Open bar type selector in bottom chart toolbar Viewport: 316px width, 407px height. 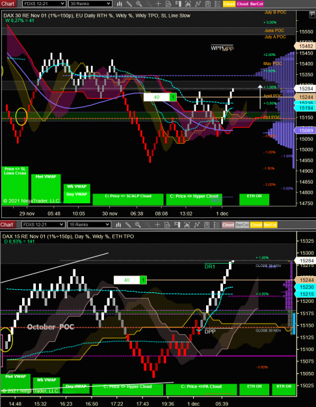coord(118,225)
